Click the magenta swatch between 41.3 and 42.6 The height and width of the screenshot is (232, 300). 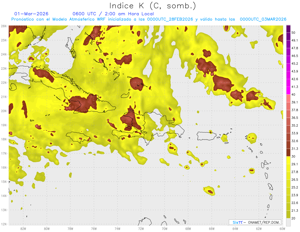[288, 83]
